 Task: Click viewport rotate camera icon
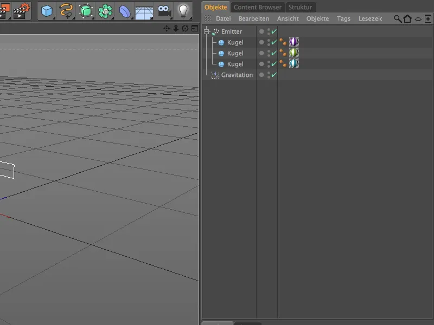[185, 28]
